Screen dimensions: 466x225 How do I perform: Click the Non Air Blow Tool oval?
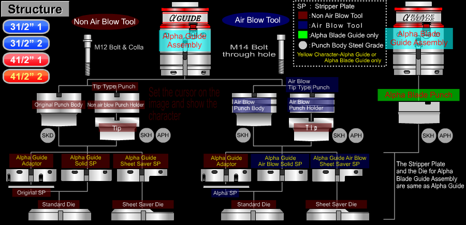click(x=105, y=22)
